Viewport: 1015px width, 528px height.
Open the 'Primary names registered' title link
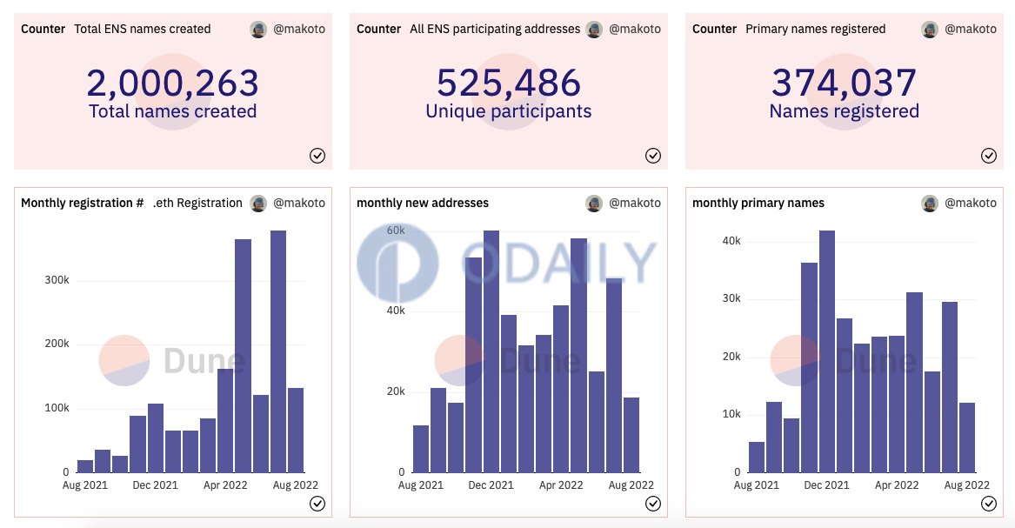pyautogui.click(x=815, y=29)
